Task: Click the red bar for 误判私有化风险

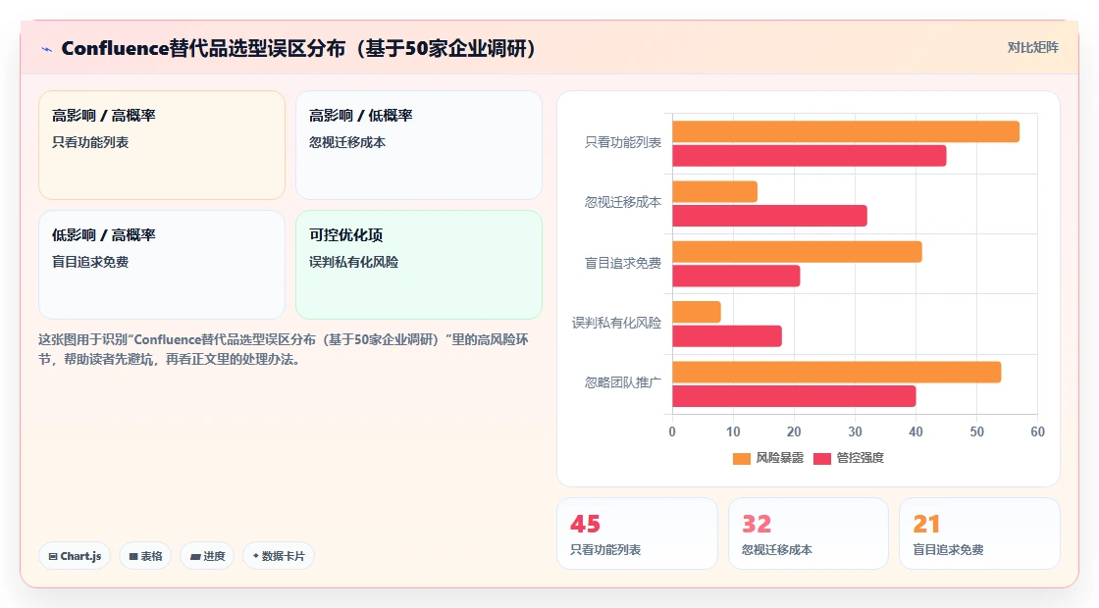Action: point(727,336)
